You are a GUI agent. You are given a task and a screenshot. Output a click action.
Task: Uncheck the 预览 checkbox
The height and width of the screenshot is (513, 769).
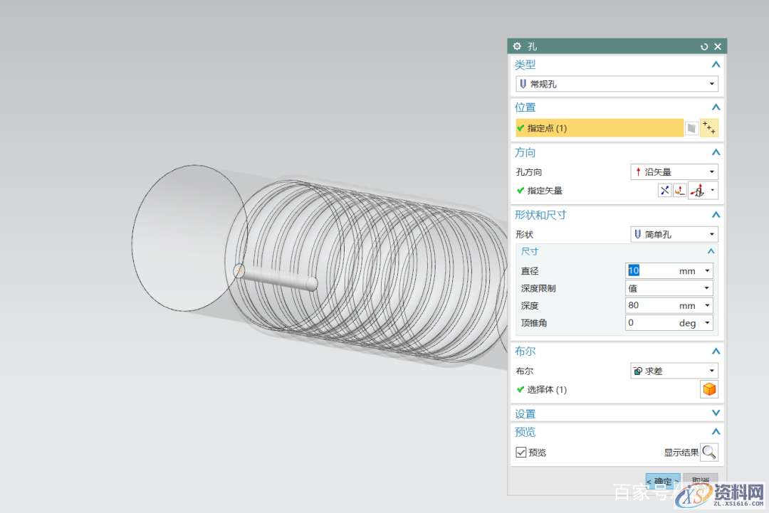521,453
